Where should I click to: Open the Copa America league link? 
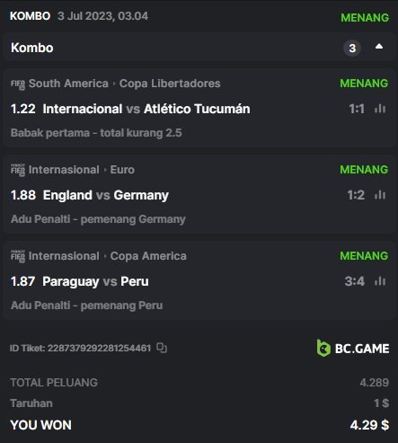tap(148, 256)
